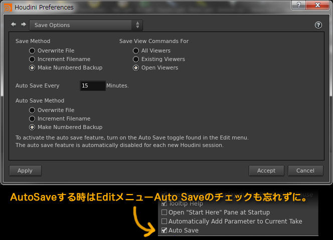Click the forward arrow navigation icon

click(x=23, y=24)
